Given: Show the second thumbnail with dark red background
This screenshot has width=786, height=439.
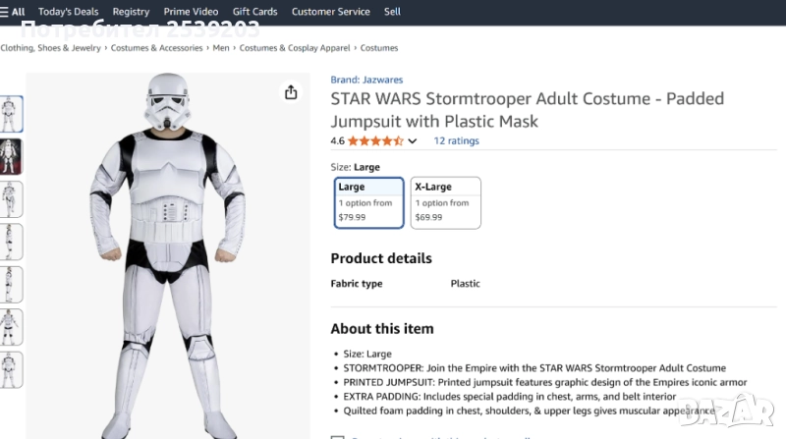Looking at the screenshot, I should coord(10,156).
